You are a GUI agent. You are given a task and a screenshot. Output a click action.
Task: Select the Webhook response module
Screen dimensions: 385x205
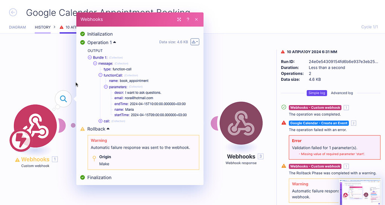tap(241, 123)
